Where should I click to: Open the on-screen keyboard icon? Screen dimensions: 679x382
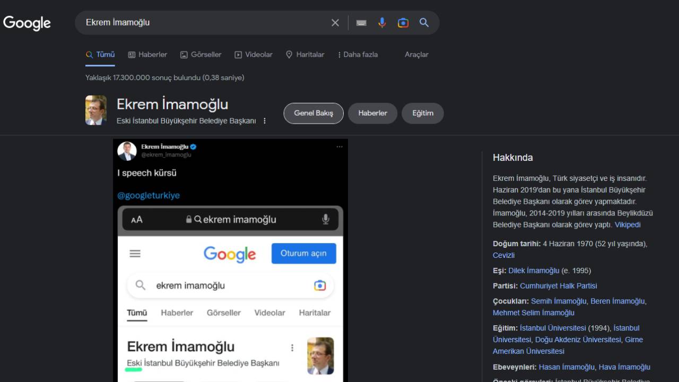tap(361, 22)
